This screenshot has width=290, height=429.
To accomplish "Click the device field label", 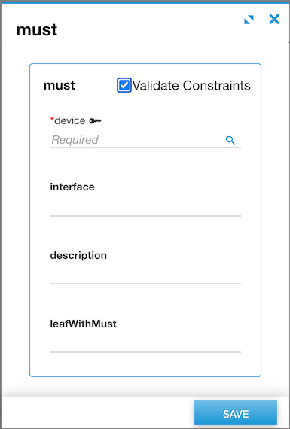I will click(69, 120).
